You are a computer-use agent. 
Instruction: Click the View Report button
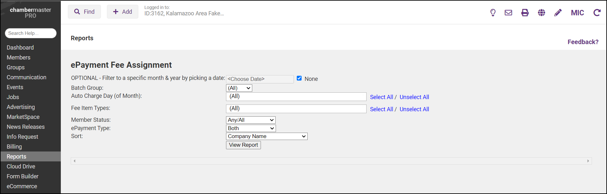[243, 145]
